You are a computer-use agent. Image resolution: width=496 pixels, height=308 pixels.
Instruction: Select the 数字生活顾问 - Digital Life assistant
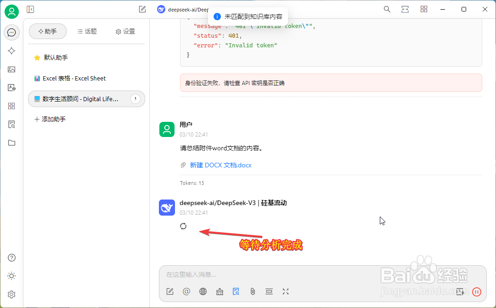86,99
